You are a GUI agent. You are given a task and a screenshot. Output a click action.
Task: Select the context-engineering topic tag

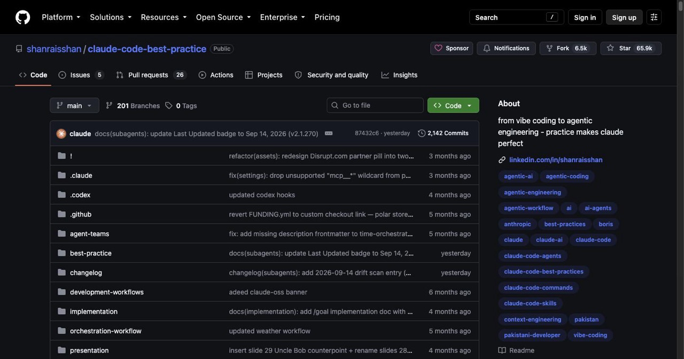coord(533,320)
